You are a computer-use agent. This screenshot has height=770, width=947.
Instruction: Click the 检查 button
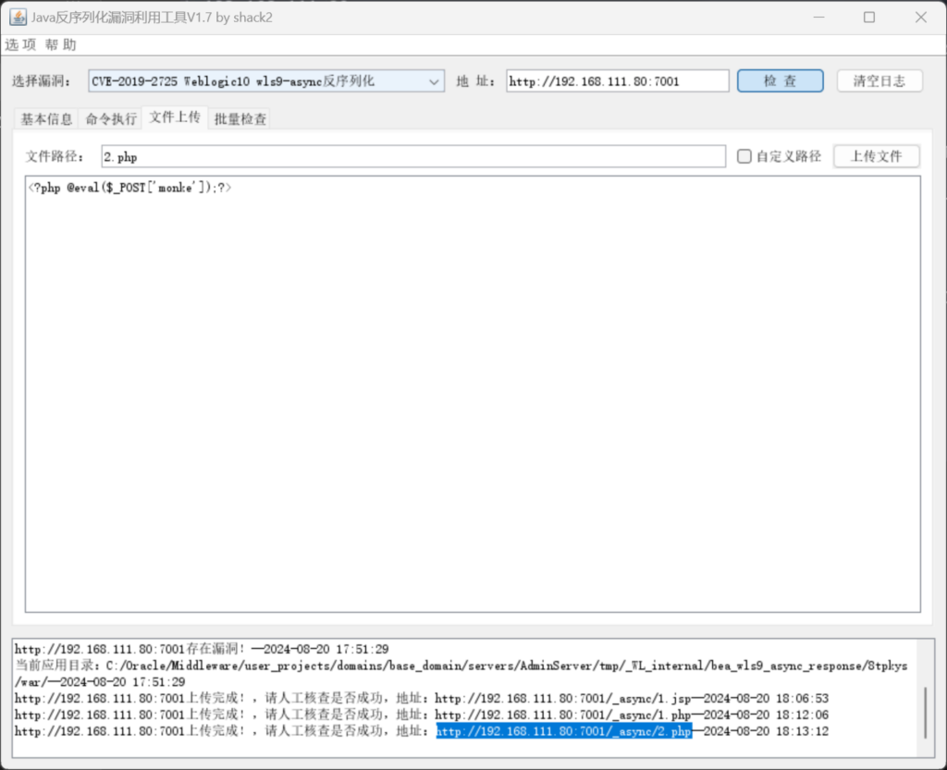pos(780,80)
